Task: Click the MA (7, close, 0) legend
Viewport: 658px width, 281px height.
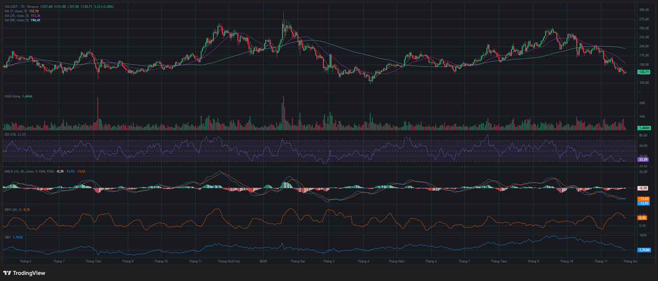Action: tap(16, 11)
